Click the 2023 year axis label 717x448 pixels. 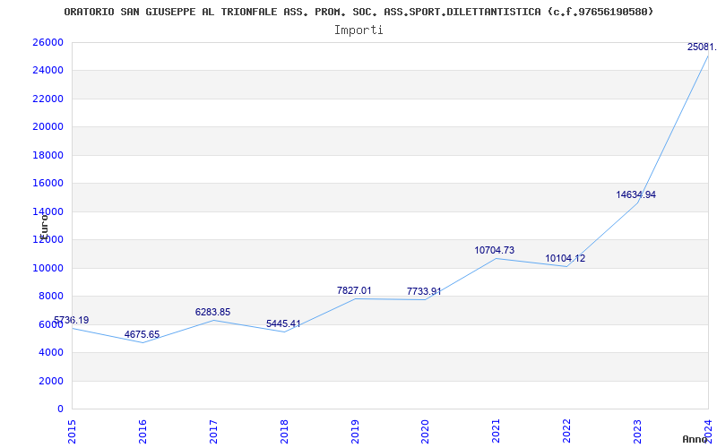pyautogui.click(x=638, y=430)
